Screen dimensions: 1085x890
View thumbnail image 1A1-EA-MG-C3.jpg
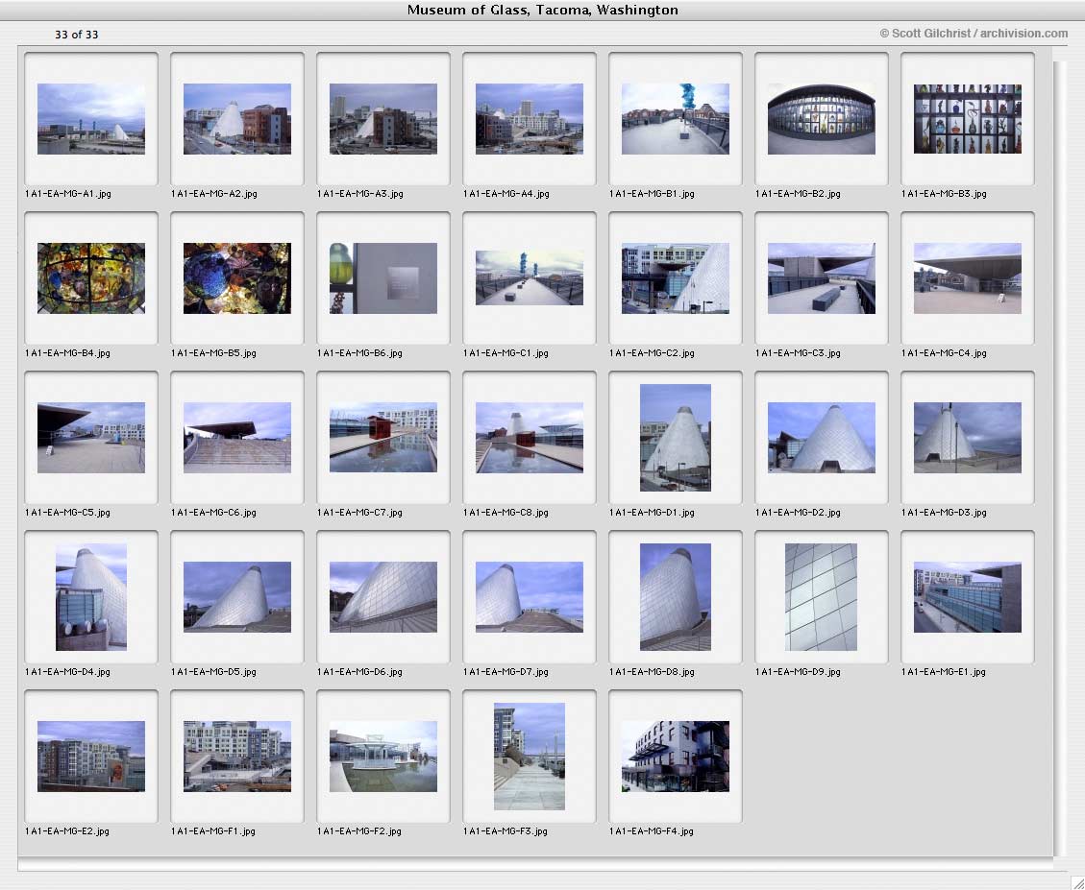coord(822,278)
